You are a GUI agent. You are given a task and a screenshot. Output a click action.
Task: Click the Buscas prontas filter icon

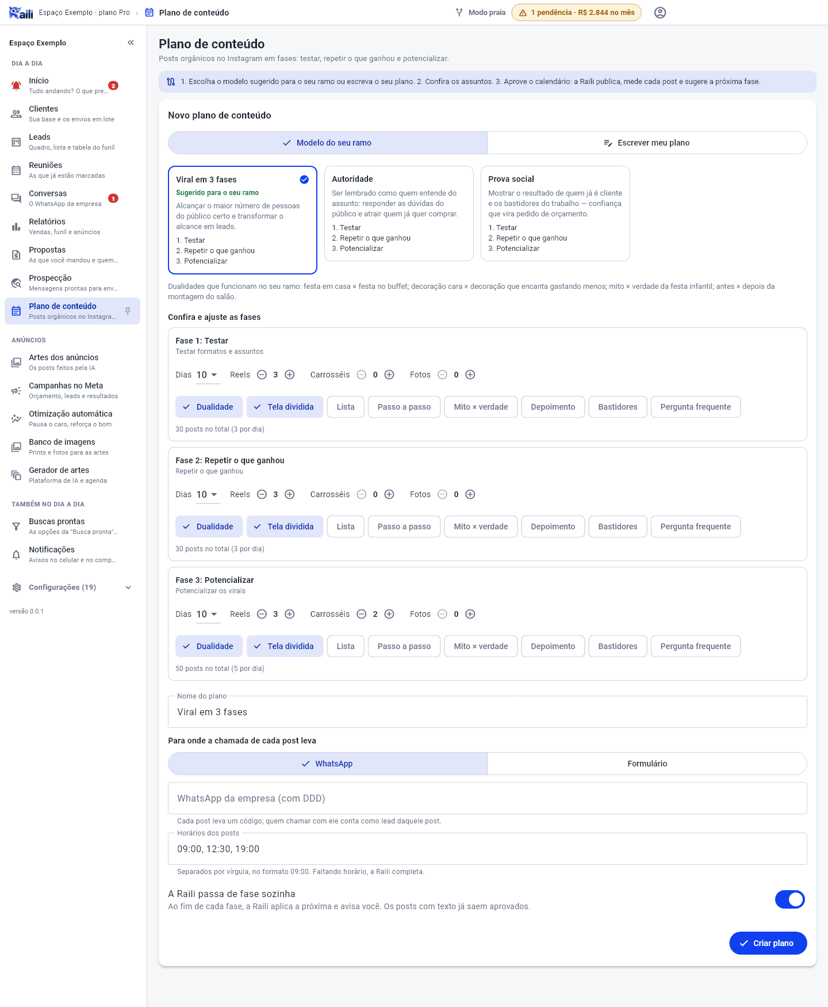pos(16,527)
